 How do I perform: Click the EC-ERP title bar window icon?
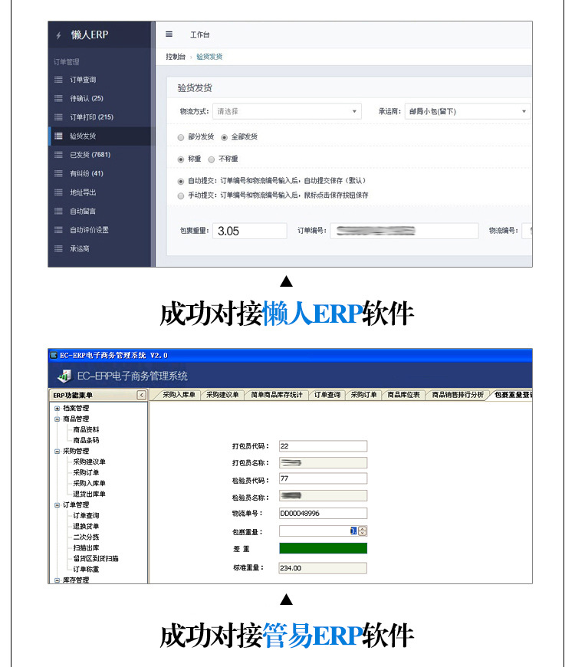click(54, 355)
